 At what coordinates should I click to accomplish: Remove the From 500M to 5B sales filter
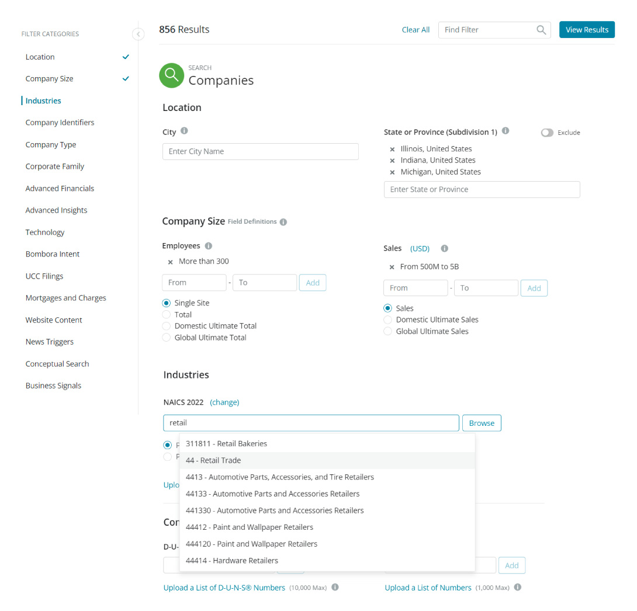point(392,267)
